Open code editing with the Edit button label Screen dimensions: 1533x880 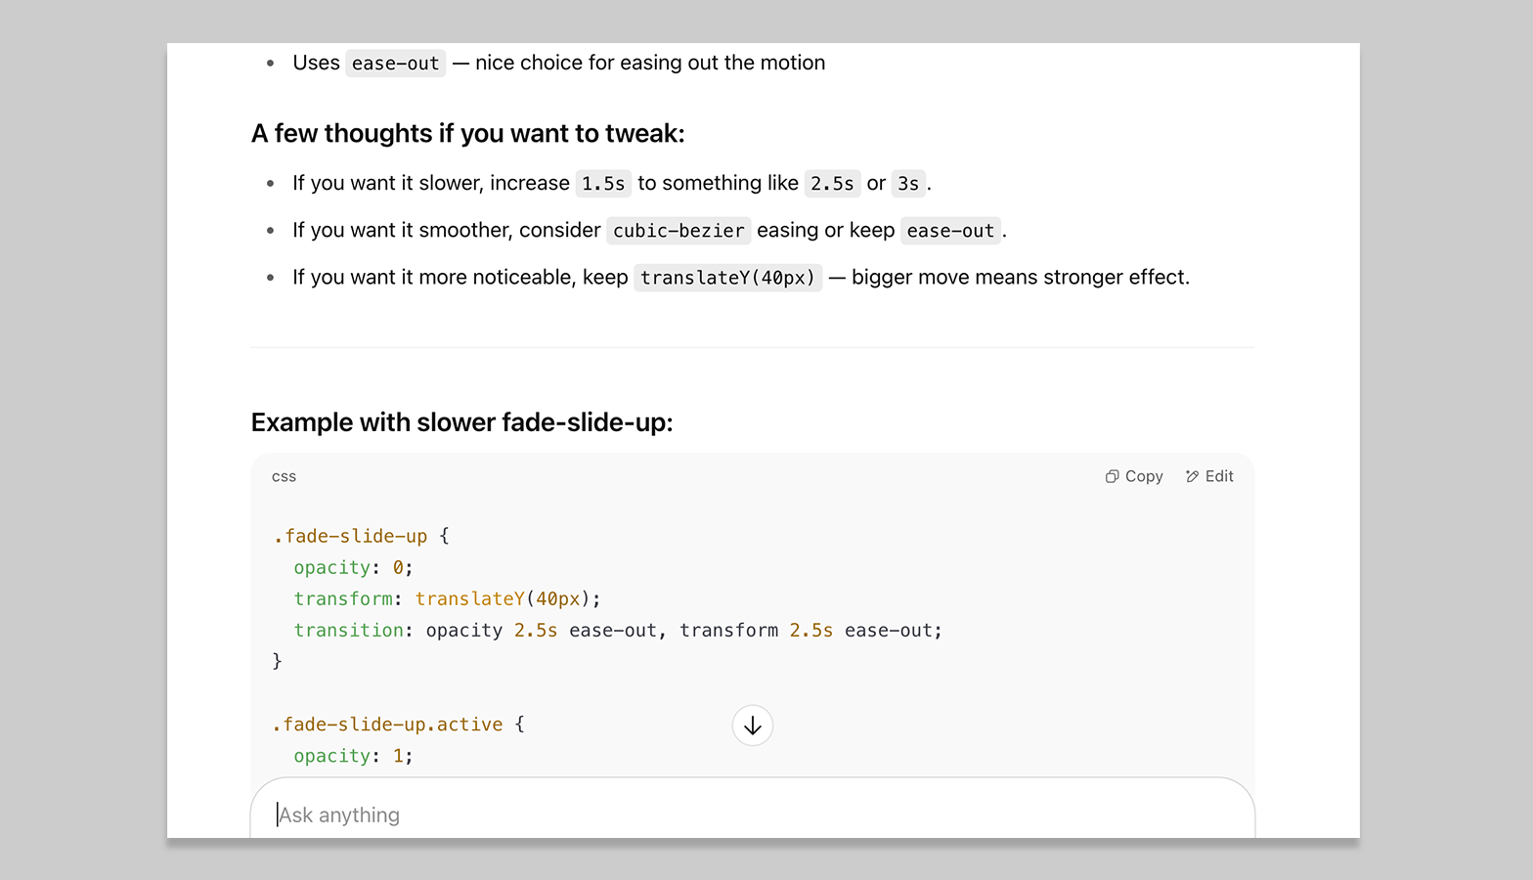[x=1219, y=476]
